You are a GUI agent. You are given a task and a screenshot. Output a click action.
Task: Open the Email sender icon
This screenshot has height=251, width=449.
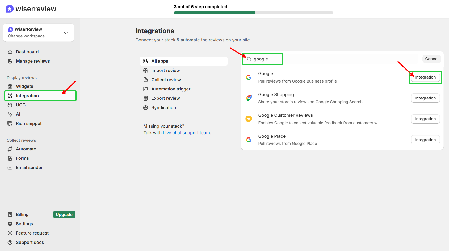(10, 167)
